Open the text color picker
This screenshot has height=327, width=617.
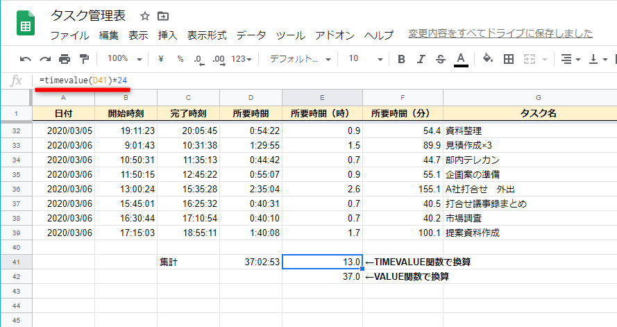(461, 60)
